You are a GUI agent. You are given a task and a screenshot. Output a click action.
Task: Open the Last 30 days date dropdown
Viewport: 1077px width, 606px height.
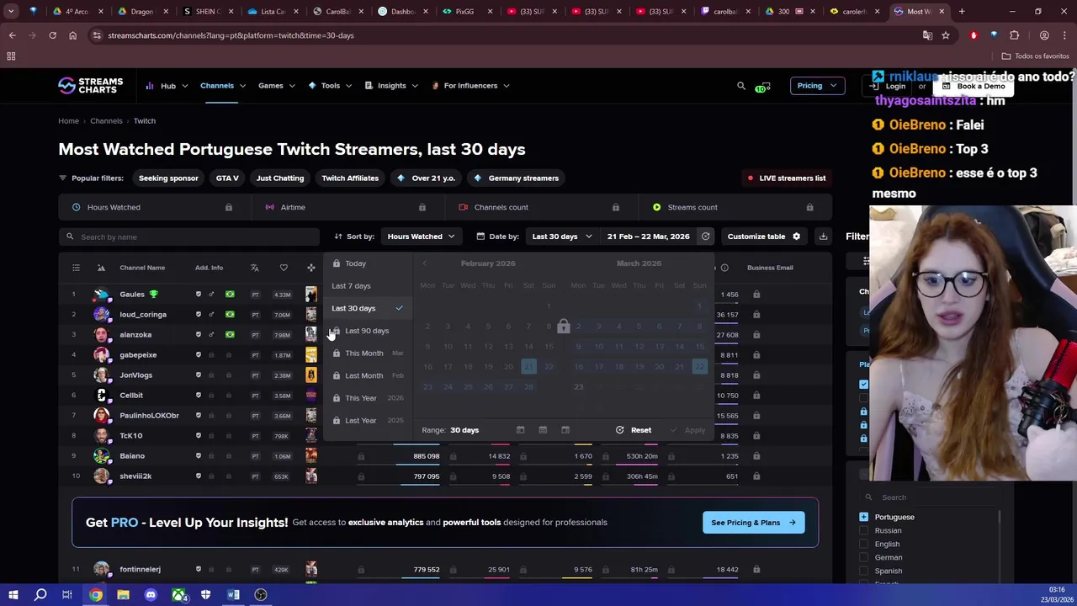561,237
